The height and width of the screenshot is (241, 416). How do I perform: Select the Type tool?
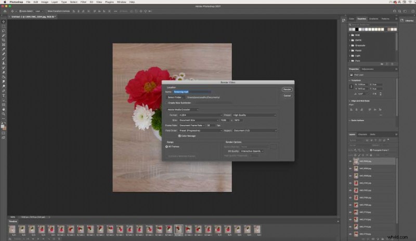[x=4, y=96]
